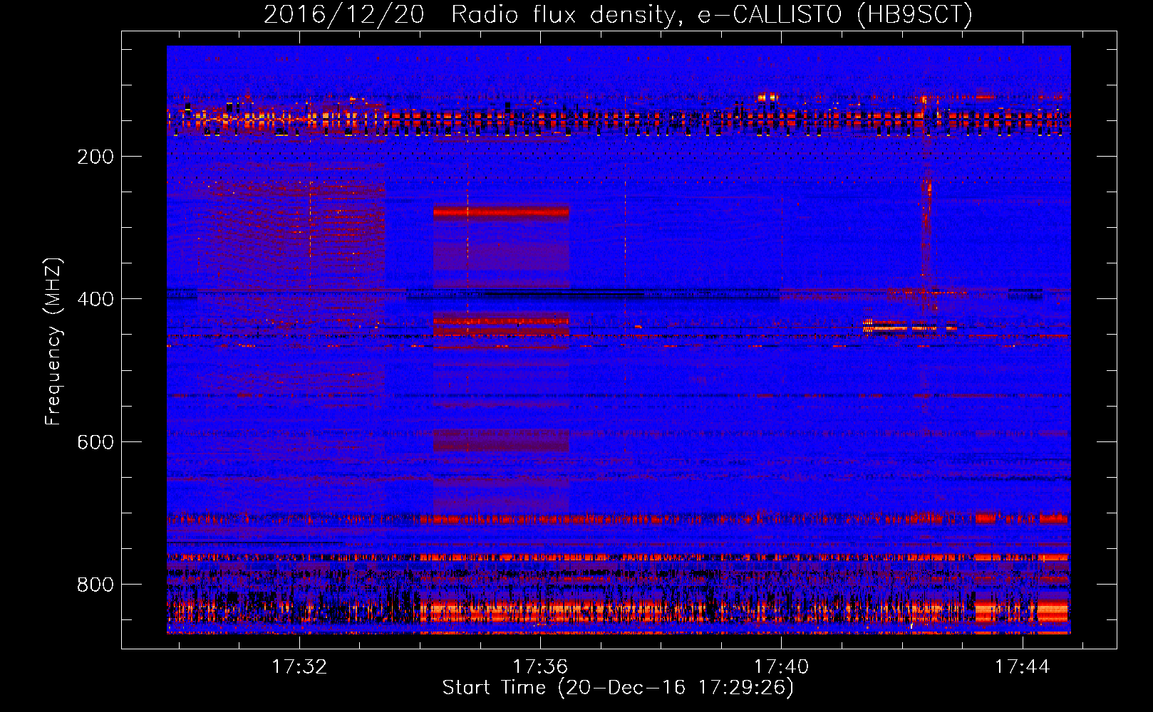Click the 17:36 time tick label
Screen dimensions: 1153x712
point(540,666)
